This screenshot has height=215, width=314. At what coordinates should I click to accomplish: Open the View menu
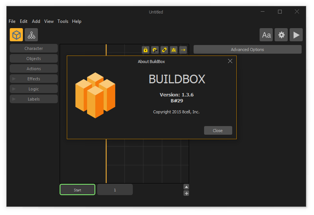point(49,21)
